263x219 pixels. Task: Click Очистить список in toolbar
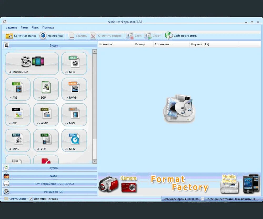106,36
